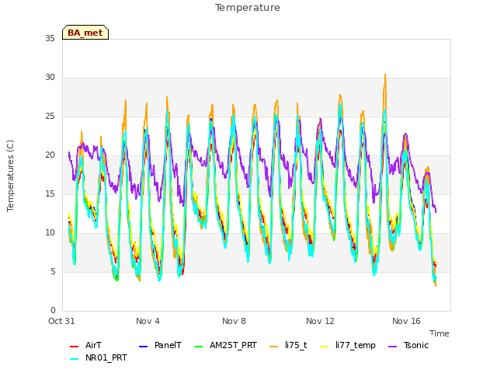Screen dimensions: 497x373
Task: Toggle li75_t legend entry
Action: [x=288, y=345]
